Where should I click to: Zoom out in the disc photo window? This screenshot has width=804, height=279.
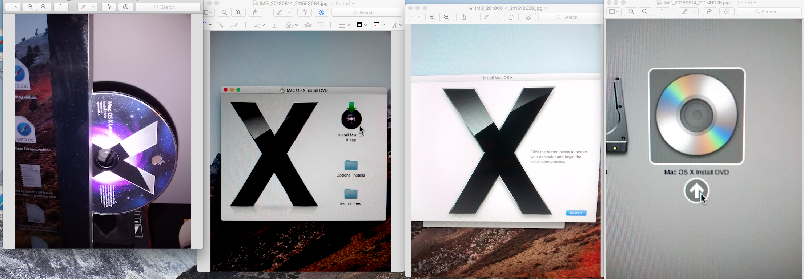click(30, 7)
